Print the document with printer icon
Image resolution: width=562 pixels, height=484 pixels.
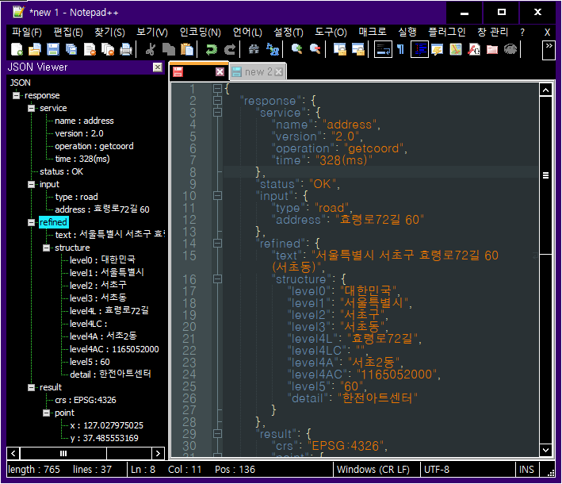126,49
